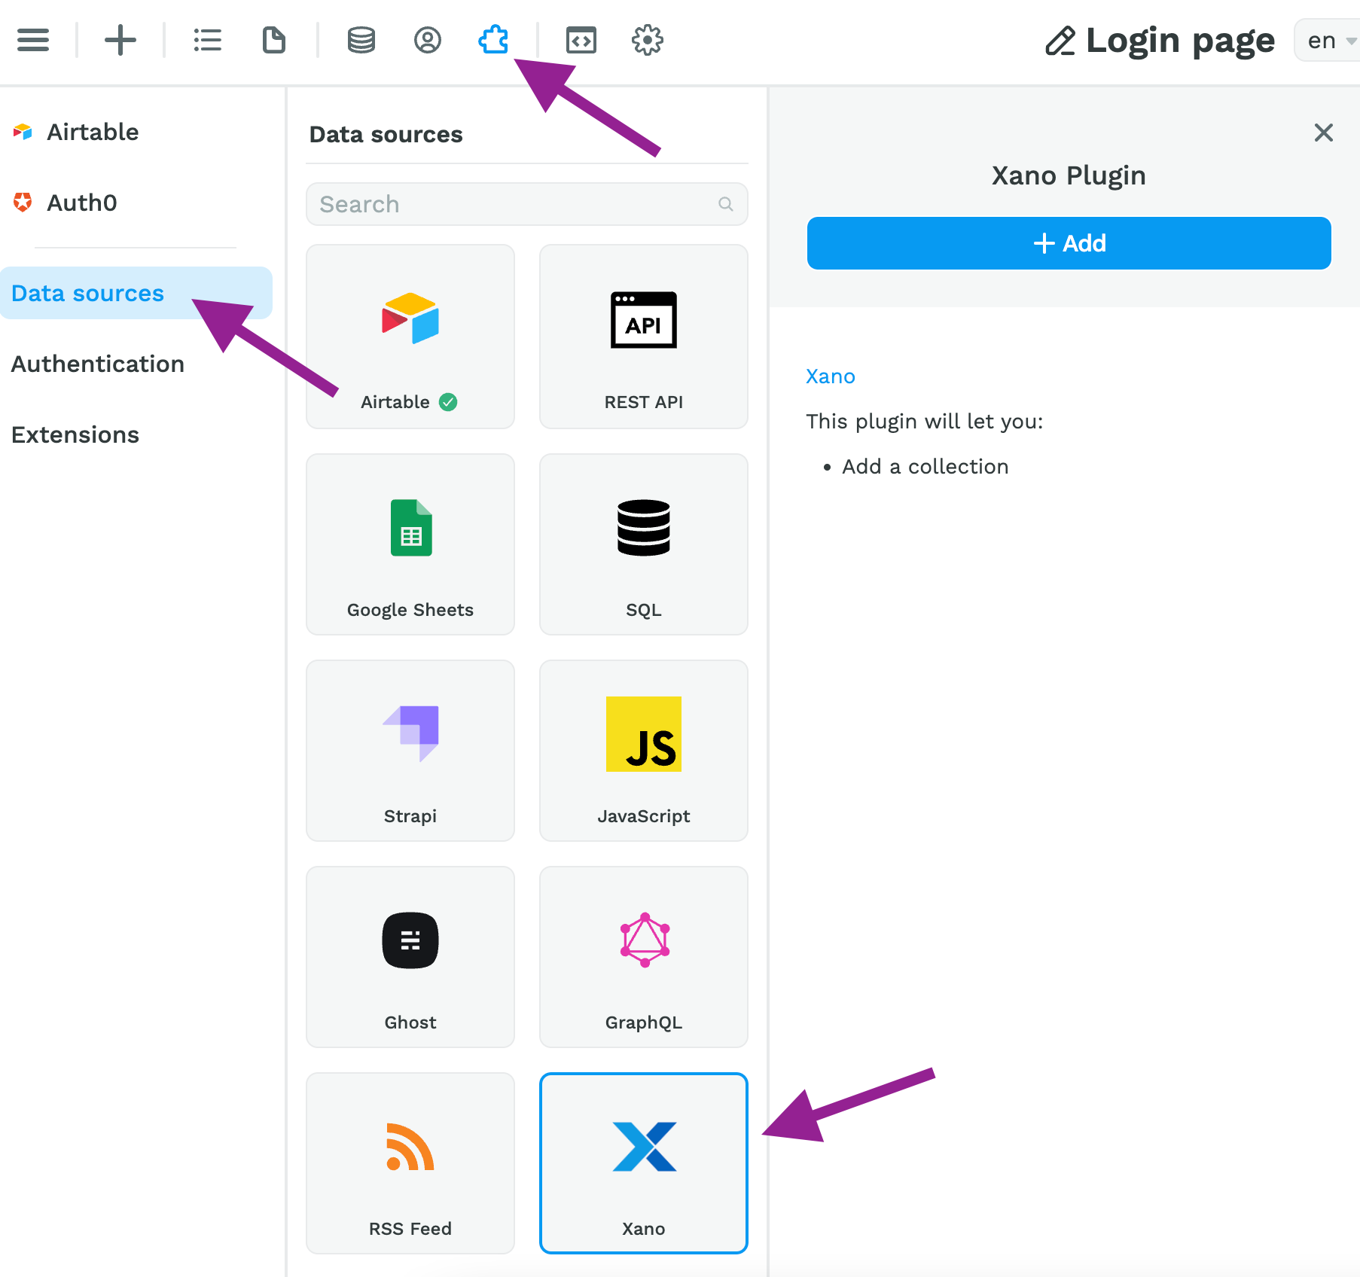Open the code editor window icon
This screenshot has width=1360, height=1277.
[x=581, y=40]
